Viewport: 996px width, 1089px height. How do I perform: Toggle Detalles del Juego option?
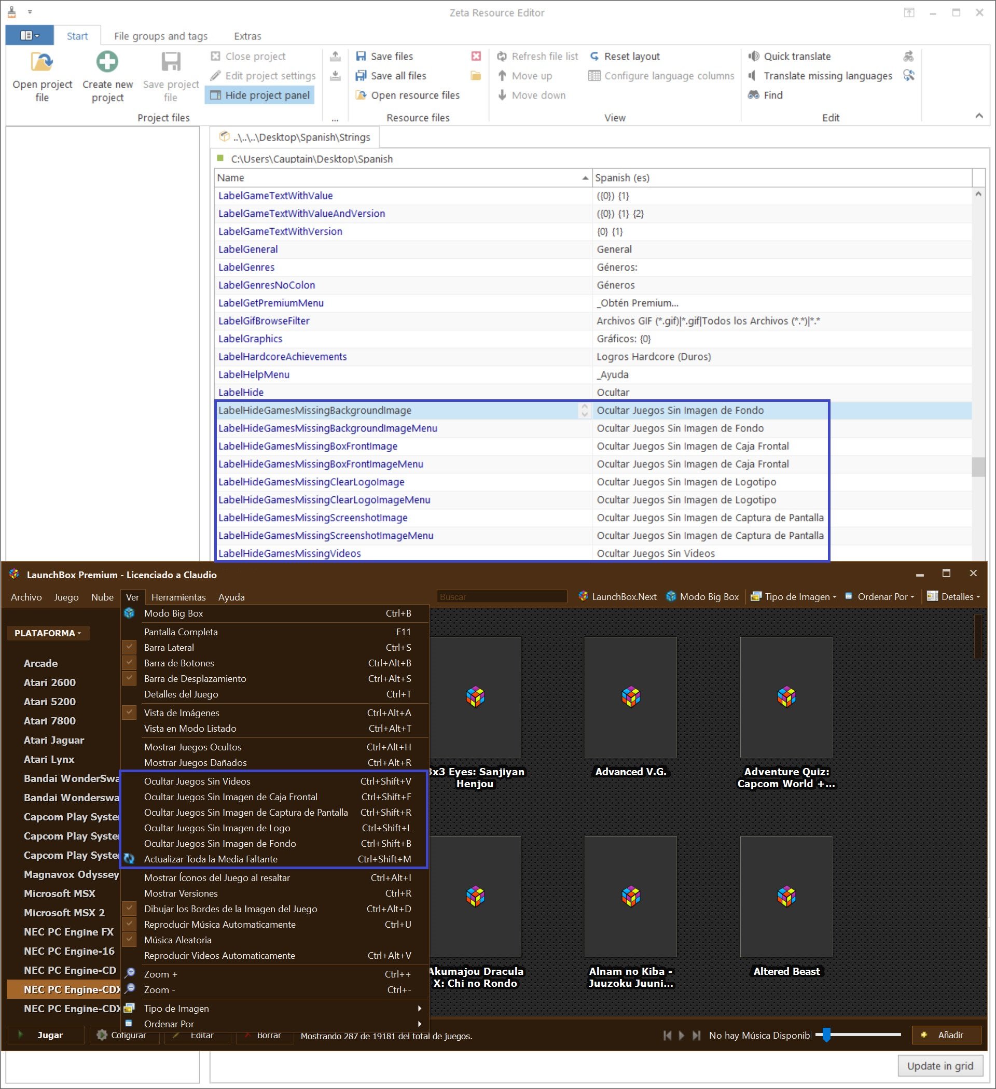tap(274, 694)
